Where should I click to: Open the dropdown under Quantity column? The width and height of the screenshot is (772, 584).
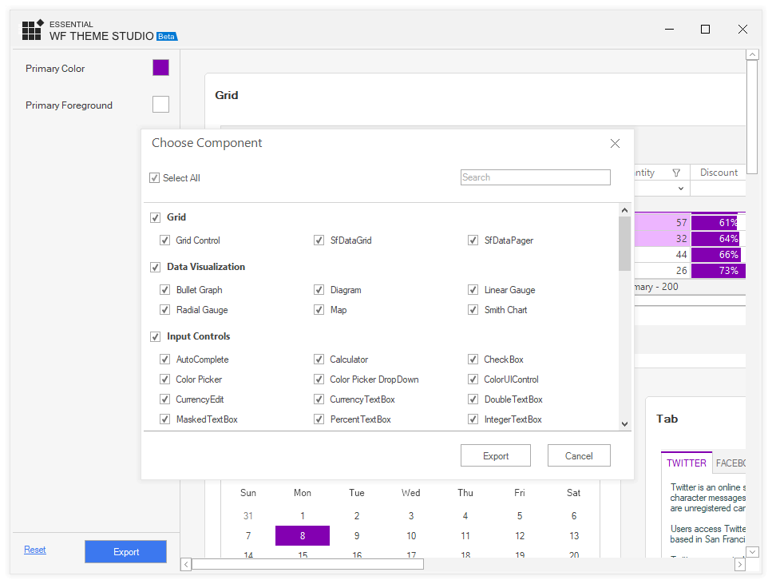681,189
